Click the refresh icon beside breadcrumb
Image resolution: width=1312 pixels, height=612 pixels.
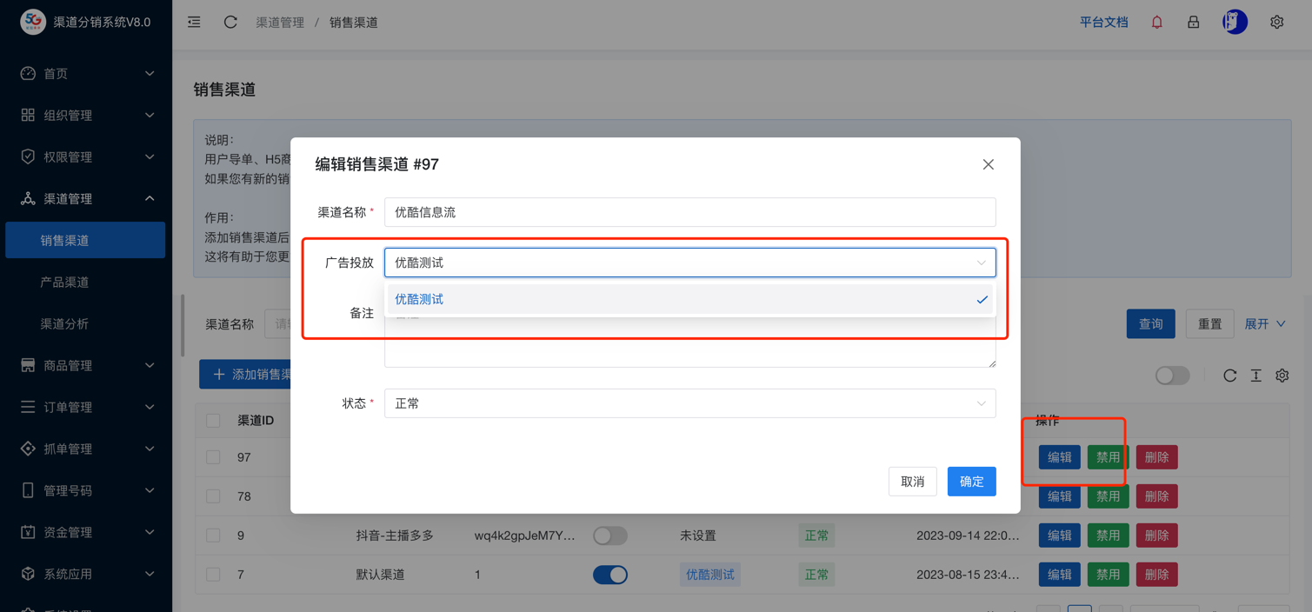click(x=230, y=23)
